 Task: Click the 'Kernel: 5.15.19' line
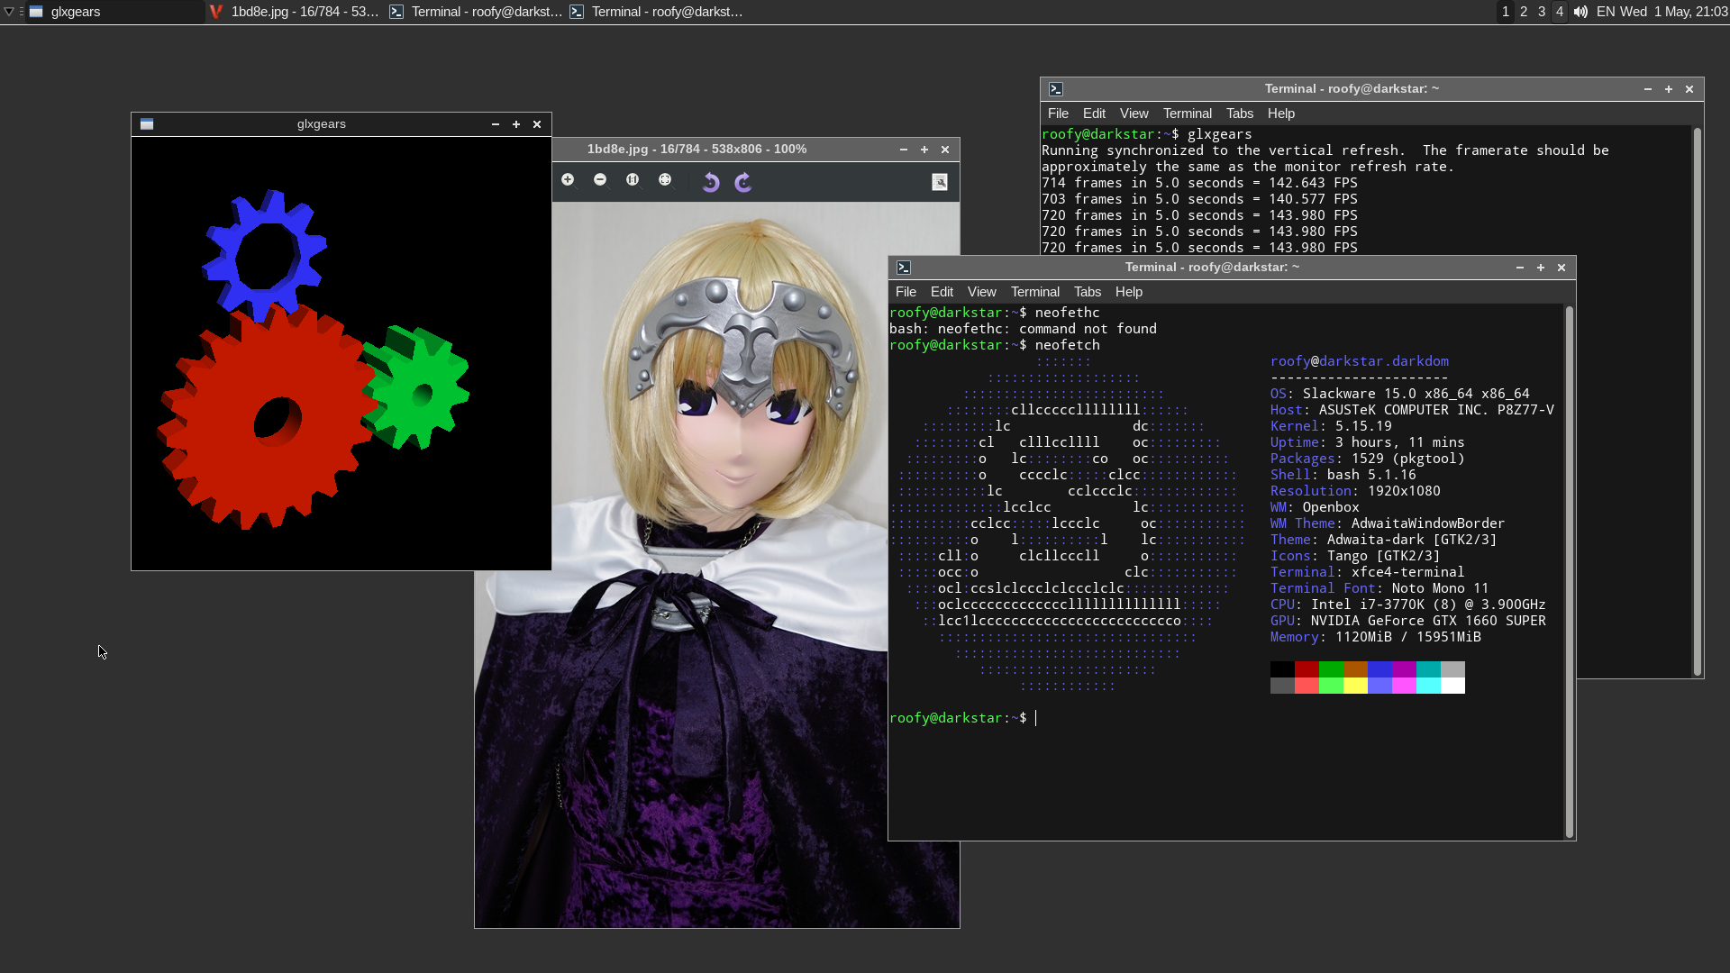tap(1331, 426)
